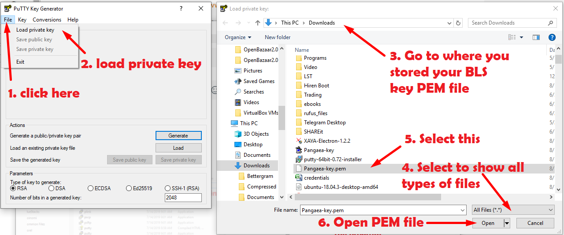The image size is (564, 235).
Task: Click the Open button in file dialog
Action: [x=488, y=223]
